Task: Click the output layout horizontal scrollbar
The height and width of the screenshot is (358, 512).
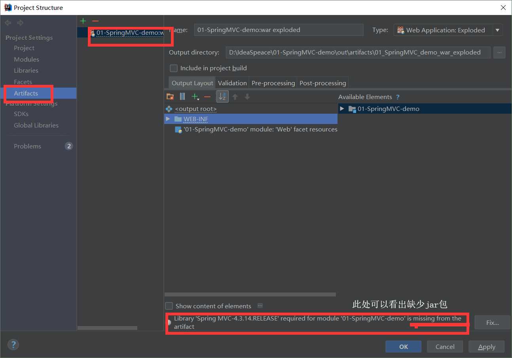Action: pyautogui.click(x=250, y=294)
